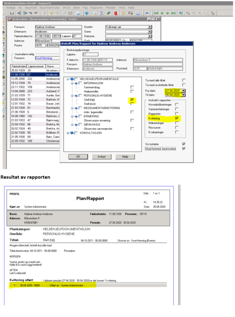Open the Til dato date dropdown
The height and width of the screenshot is (317, 235).
click(184, 95)
